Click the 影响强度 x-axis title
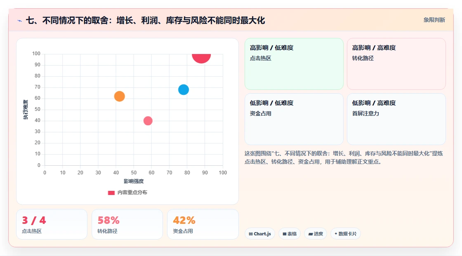The height and width of the screenshot is (256, 462). pyautogui.click(x=134, y=181)
